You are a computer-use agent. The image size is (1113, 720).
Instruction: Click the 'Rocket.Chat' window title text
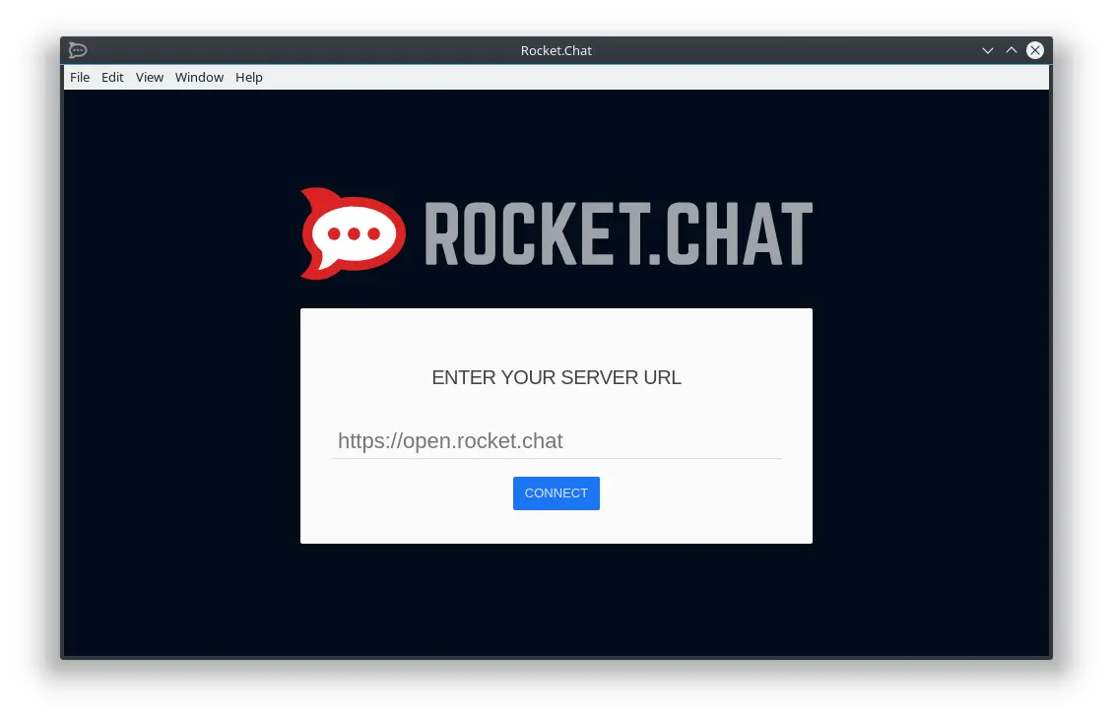tap(556, 50)
